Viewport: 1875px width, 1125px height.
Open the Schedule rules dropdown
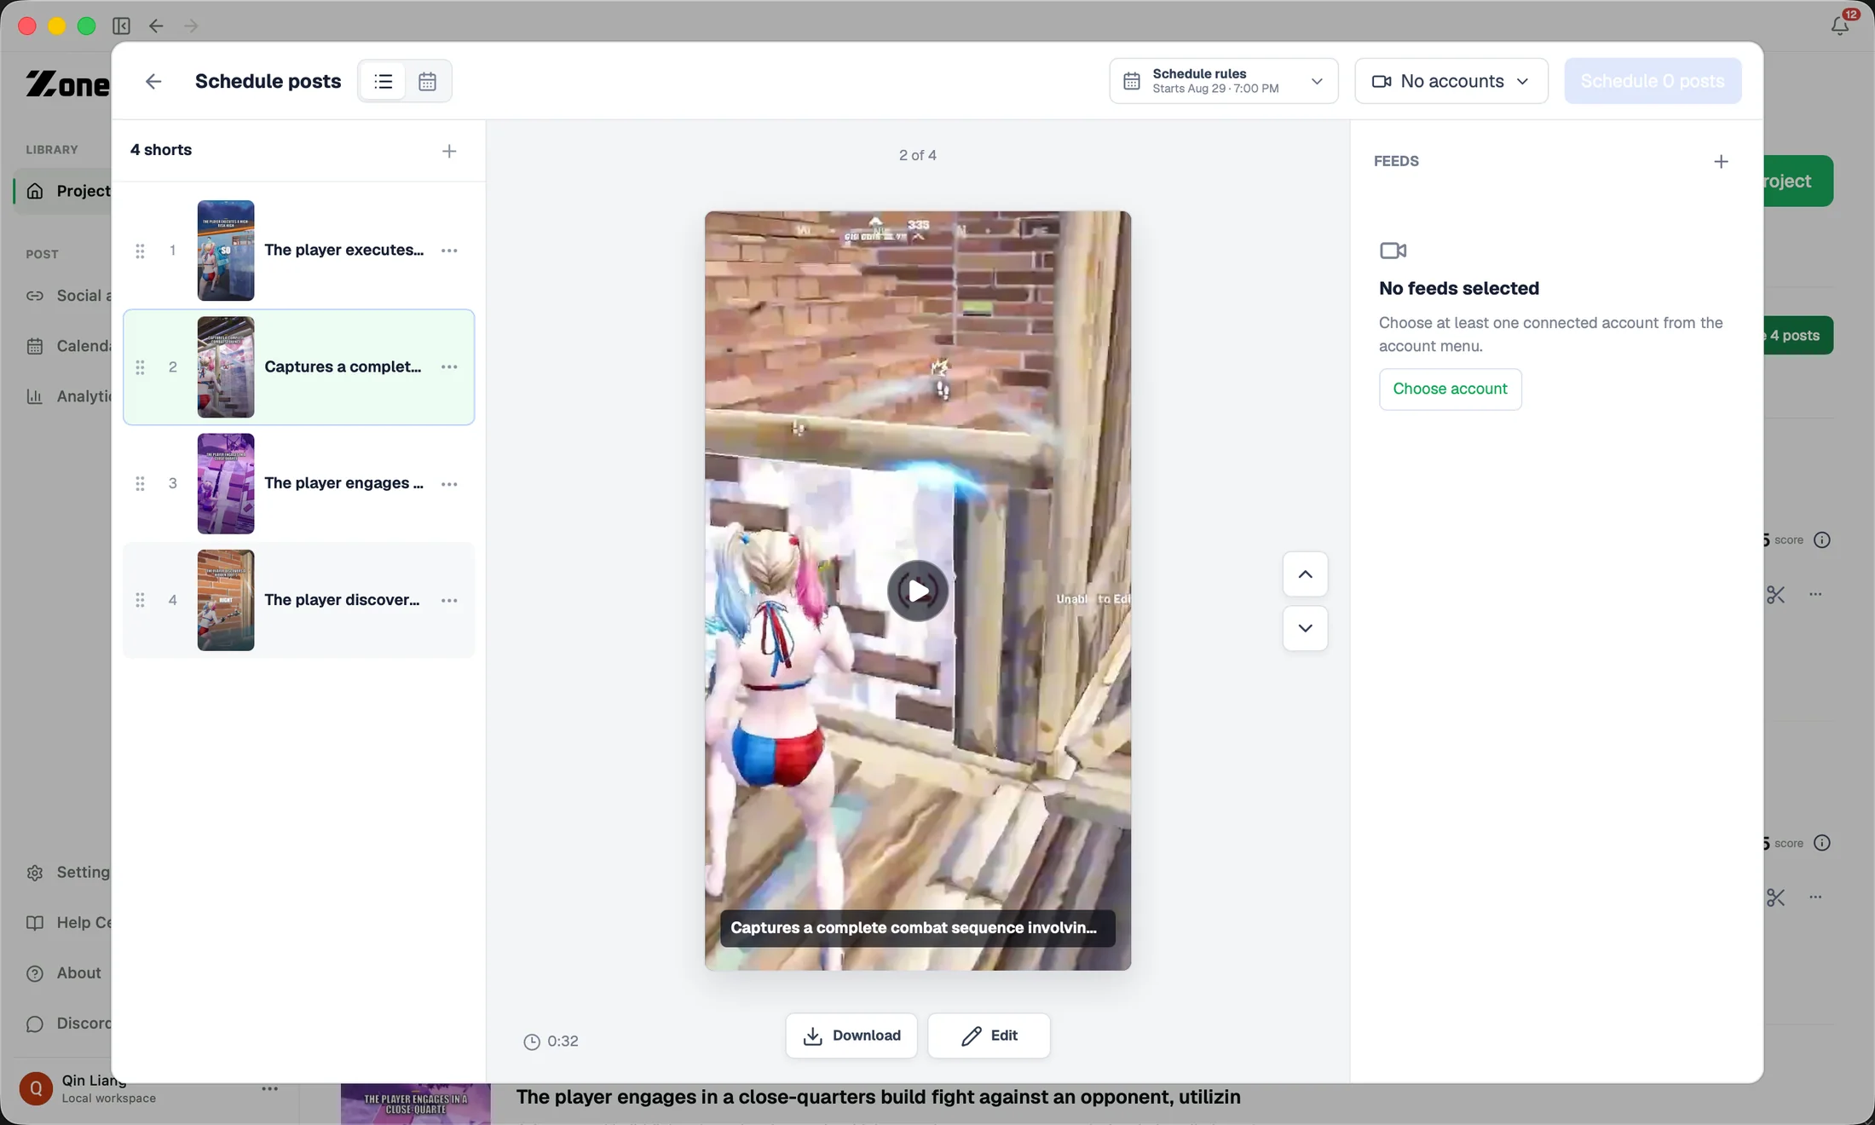point(1223,81)
